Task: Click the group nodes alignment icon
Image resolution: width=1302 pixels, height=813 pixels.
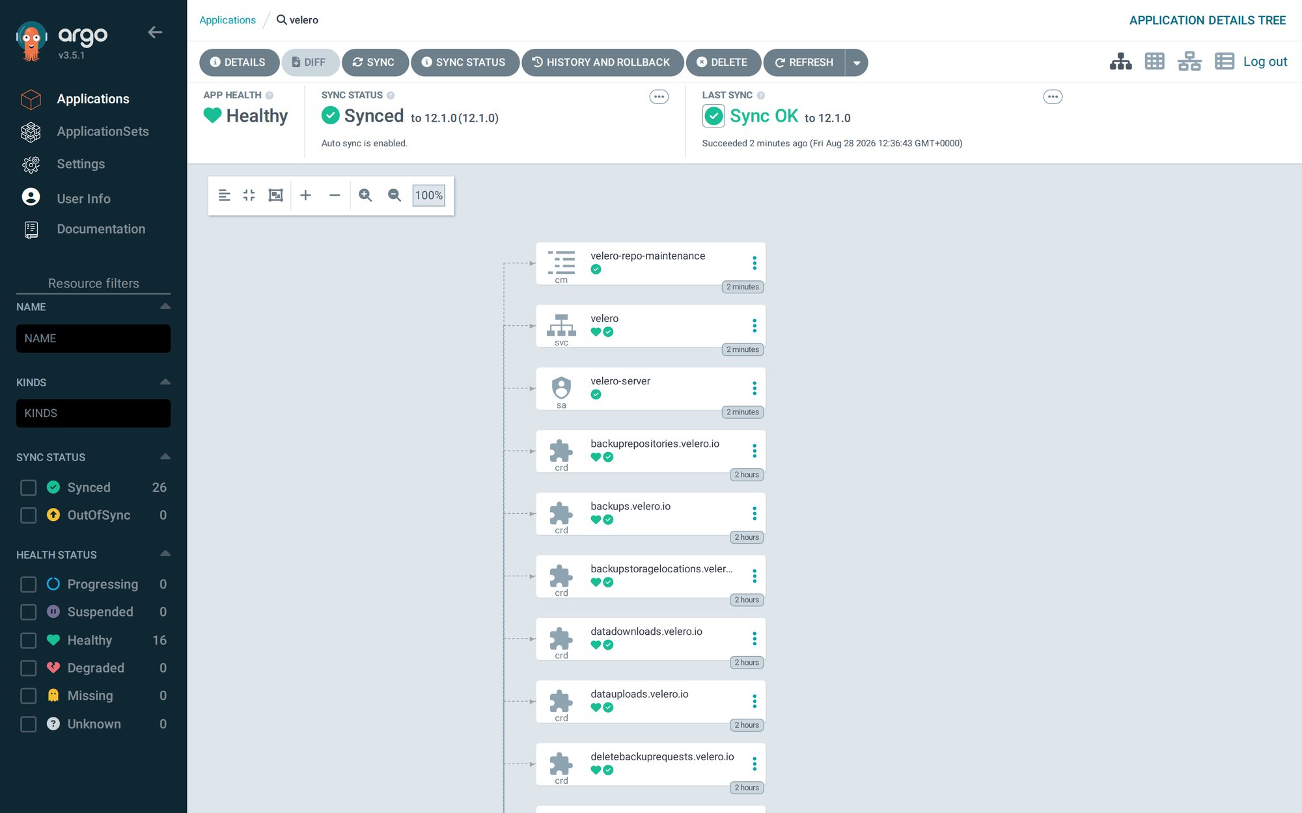Action: [224, 195]
